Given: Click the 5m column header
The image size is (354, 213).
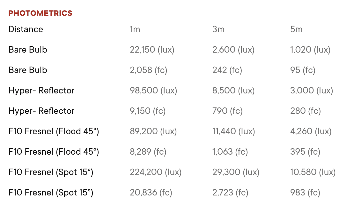Looking at the screenshot, I should coord(296,29).
